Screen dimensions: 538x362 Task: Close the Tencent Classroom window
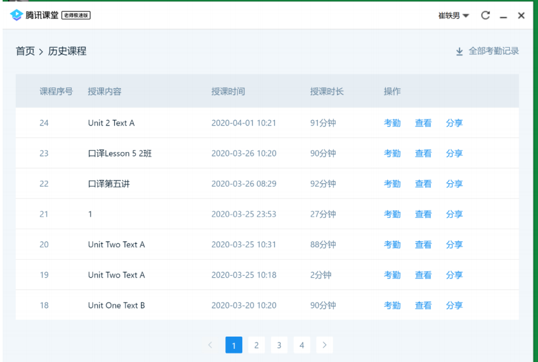[x=521, y=16]
